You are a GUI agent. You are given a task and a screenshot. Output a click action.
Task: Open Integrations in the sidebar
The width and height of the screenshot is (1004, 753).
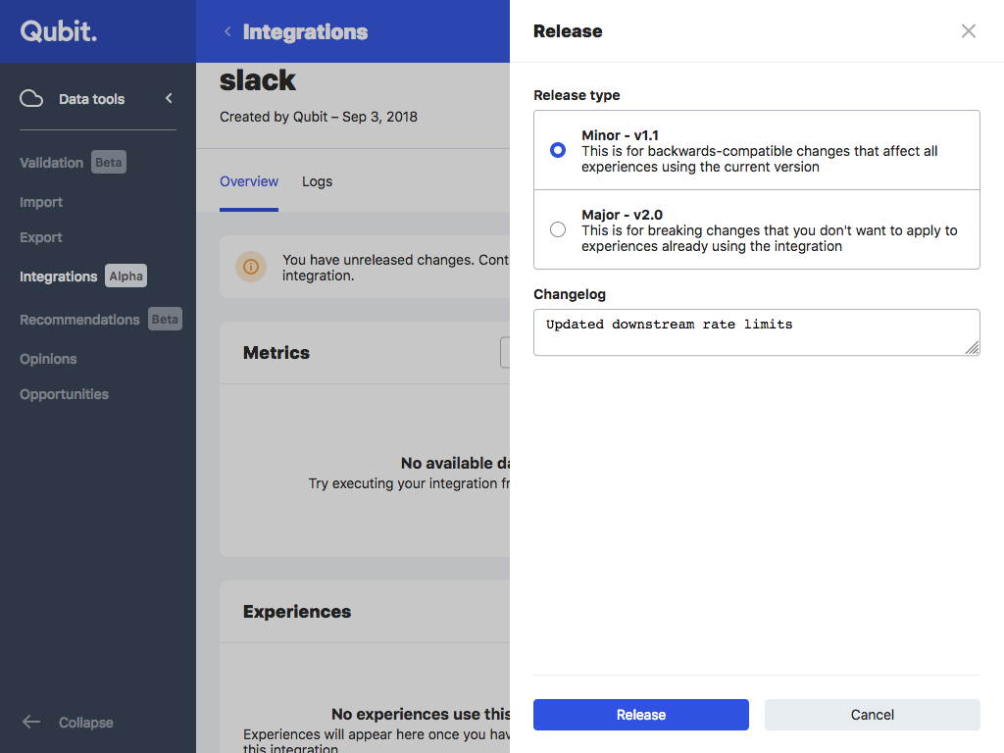[x=58, y=276]
